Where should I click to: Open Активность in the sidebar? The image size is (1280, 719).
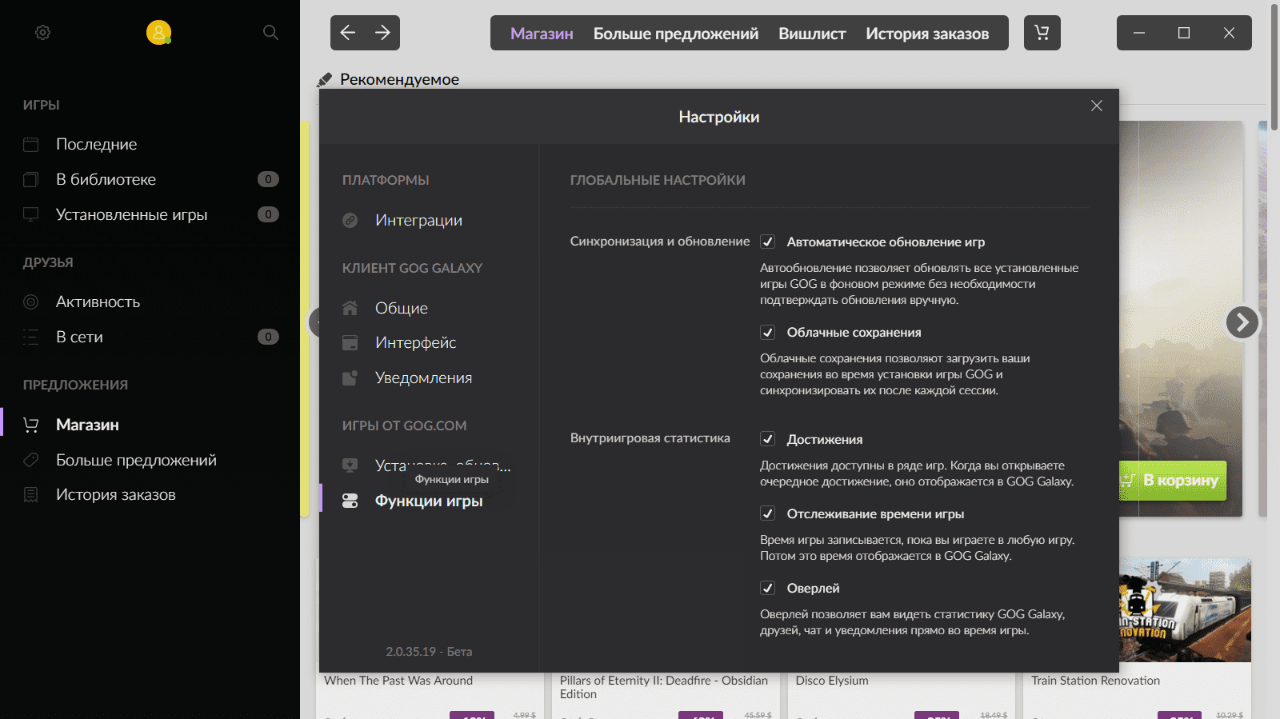coord(98,302)
